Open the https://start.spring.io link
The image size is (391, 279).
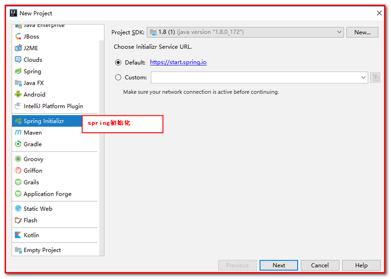(178, 62)
